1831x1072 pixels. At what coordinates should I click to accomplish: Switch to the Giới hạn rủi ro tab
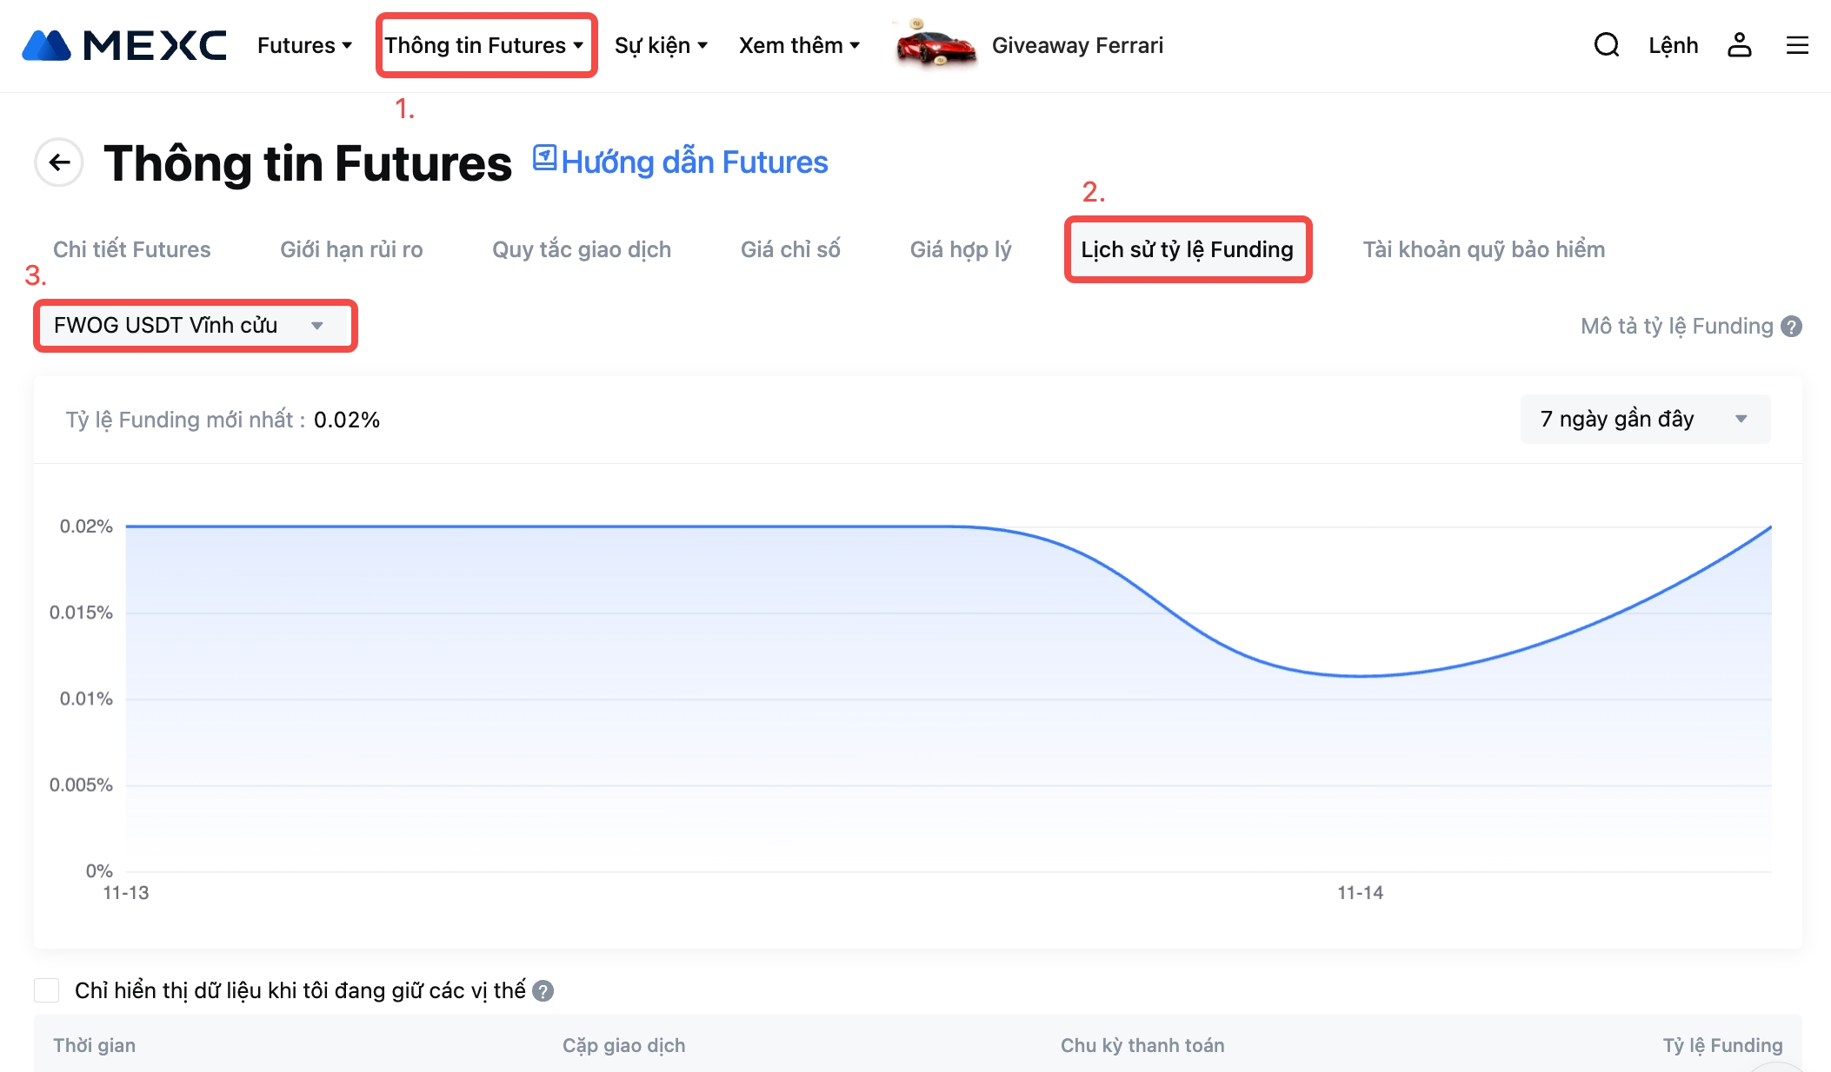351,250
